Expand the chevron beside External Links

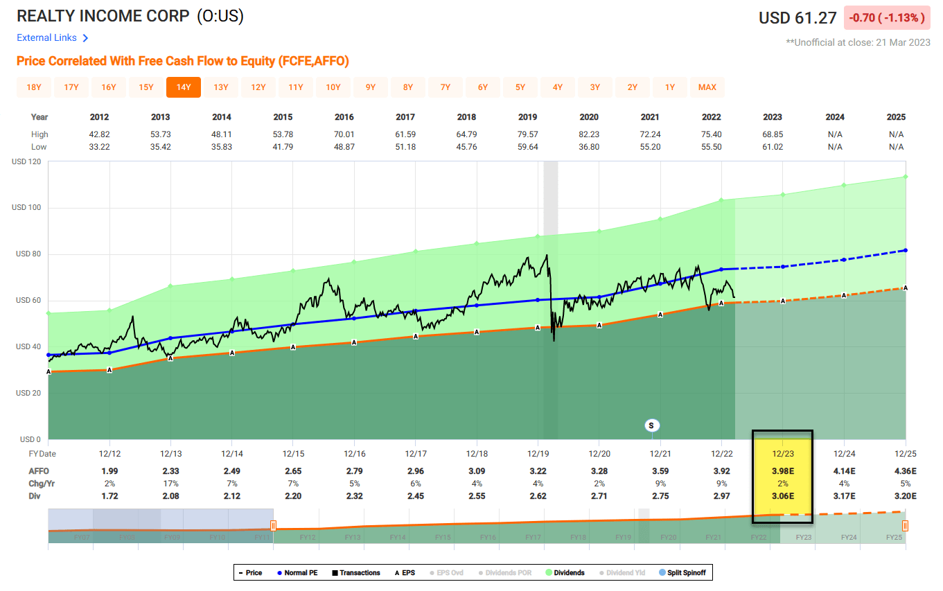85,38
